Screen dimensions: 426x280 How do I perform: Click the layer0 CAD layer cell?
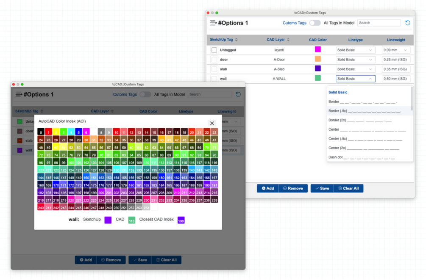click(279, 50)
